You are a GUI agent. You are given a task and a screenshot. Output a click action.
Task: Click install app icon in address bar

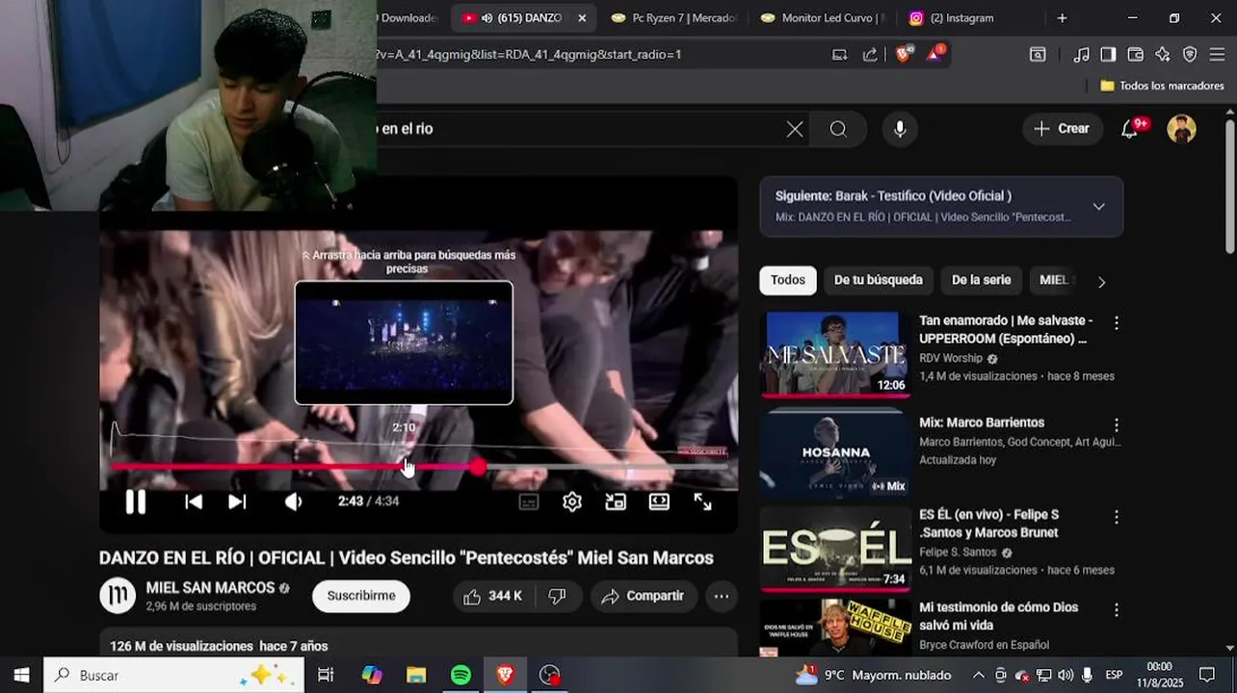pos(840,55)
